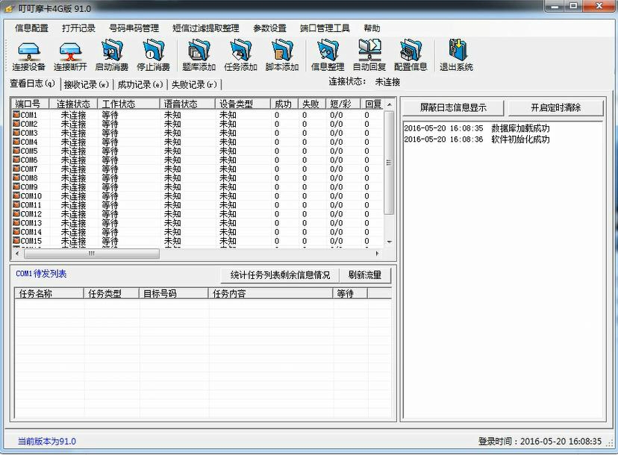The image size is (618, 455).
Task: Click the 屏蔽日志信息显示 button
Action: [x=452, y=107]
